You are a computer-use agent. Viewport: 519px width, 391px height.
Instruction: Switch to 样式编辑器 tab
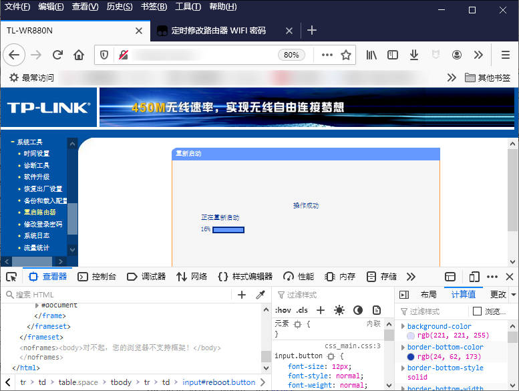click(245, 277)
